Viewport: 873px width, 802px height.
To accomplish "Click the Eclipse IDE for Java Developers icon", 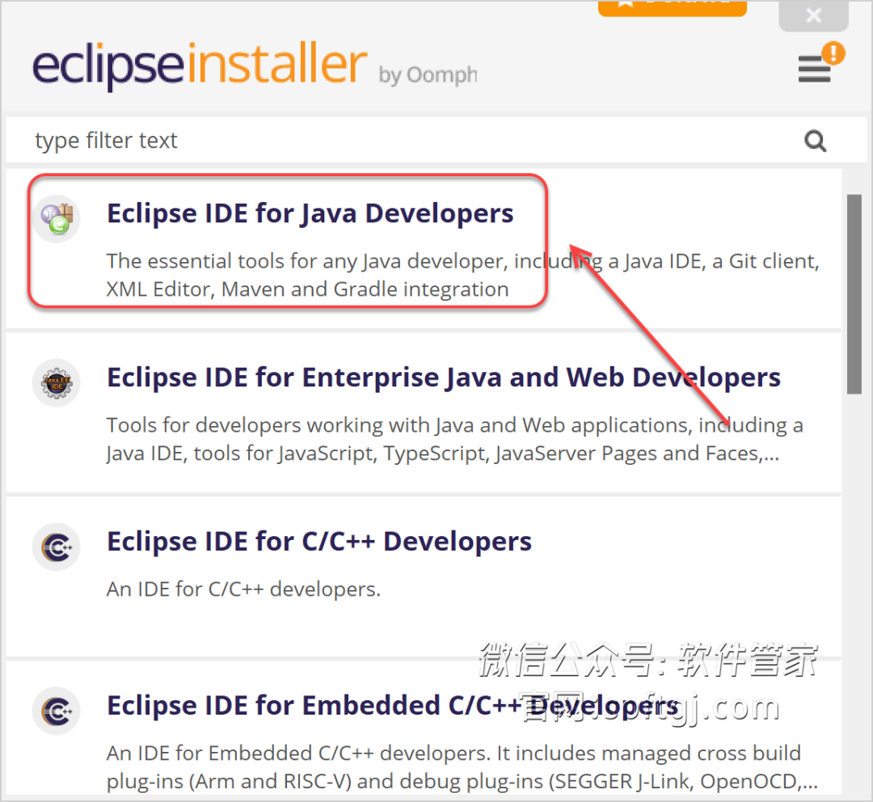I will coord(57,218).
